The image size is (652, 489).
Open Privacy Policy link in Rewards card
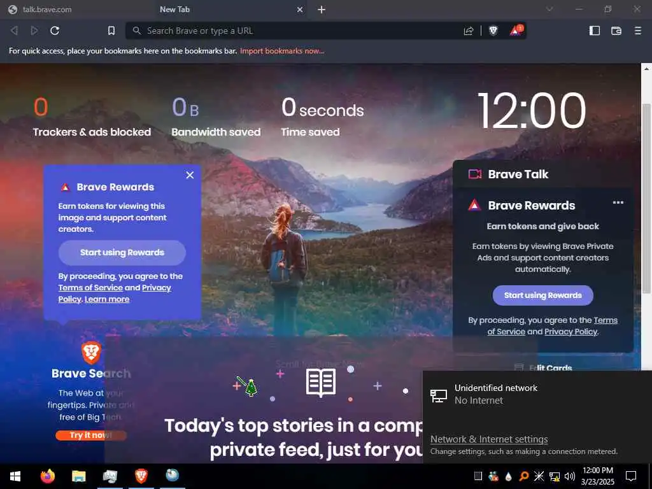[x=571, y=332]
